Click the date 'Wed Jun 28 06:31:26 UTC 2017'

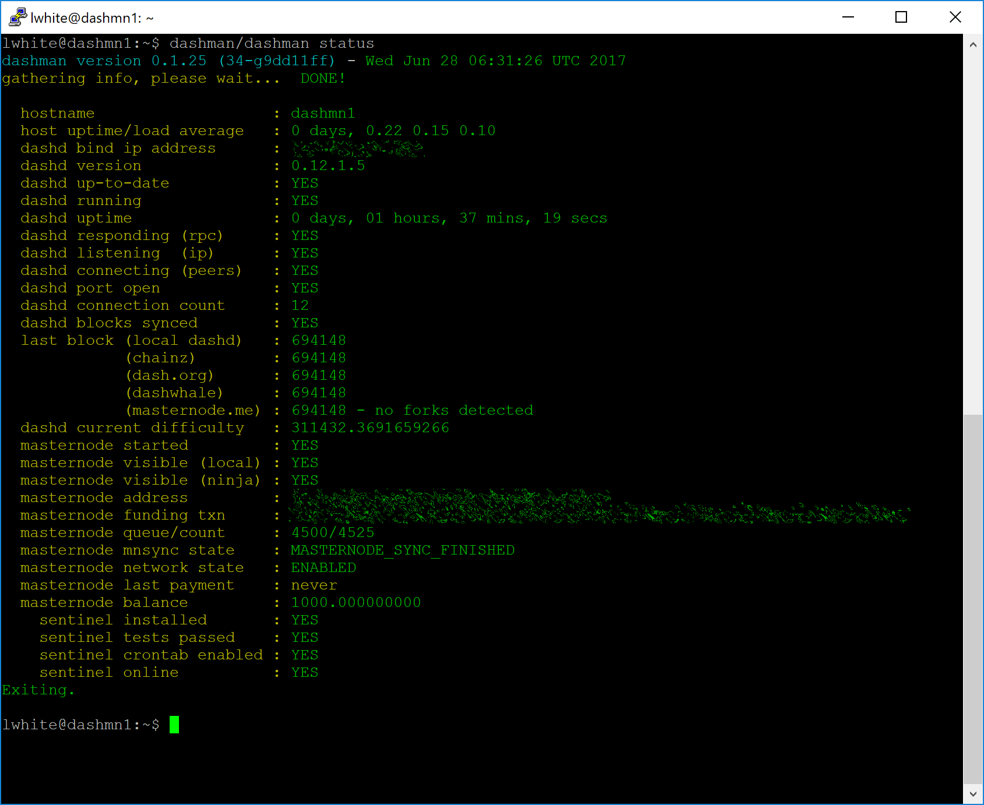pyautogui.click(x=495, y=61)
